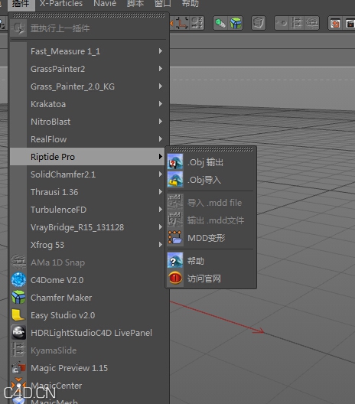Click the orange render-view toolbar icon
This screenshot has height=404, width=355.
coord(335,24)
